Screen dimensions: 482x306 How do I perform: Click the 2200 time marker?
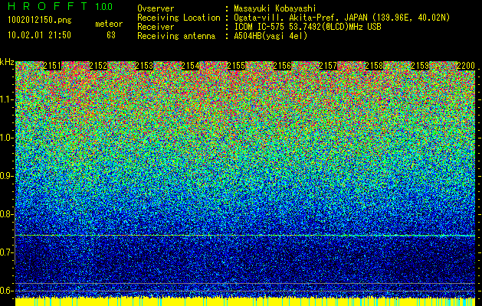coord(466,66)
